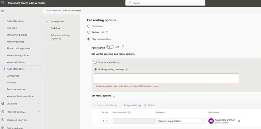Open the app launcher waffle icon
Image resolution: width=261 pixels, height=129 pixels.
tap(2, 3)
